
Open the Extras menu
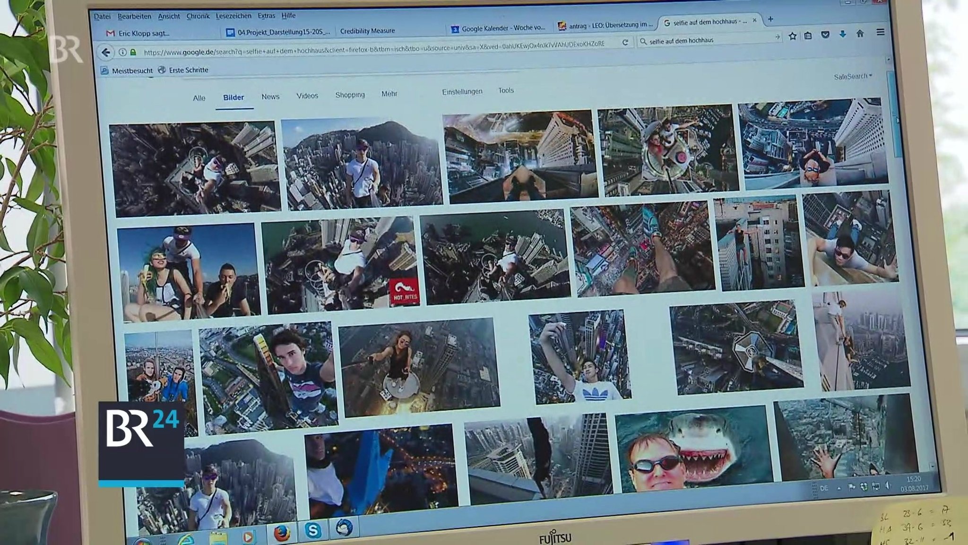coord(267,16)
